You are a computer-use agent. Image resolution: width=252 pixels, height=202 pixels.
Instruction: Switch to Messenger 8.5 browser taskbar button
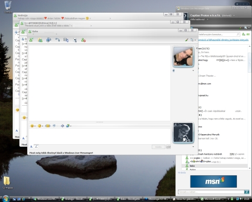[x=156, y=199]
